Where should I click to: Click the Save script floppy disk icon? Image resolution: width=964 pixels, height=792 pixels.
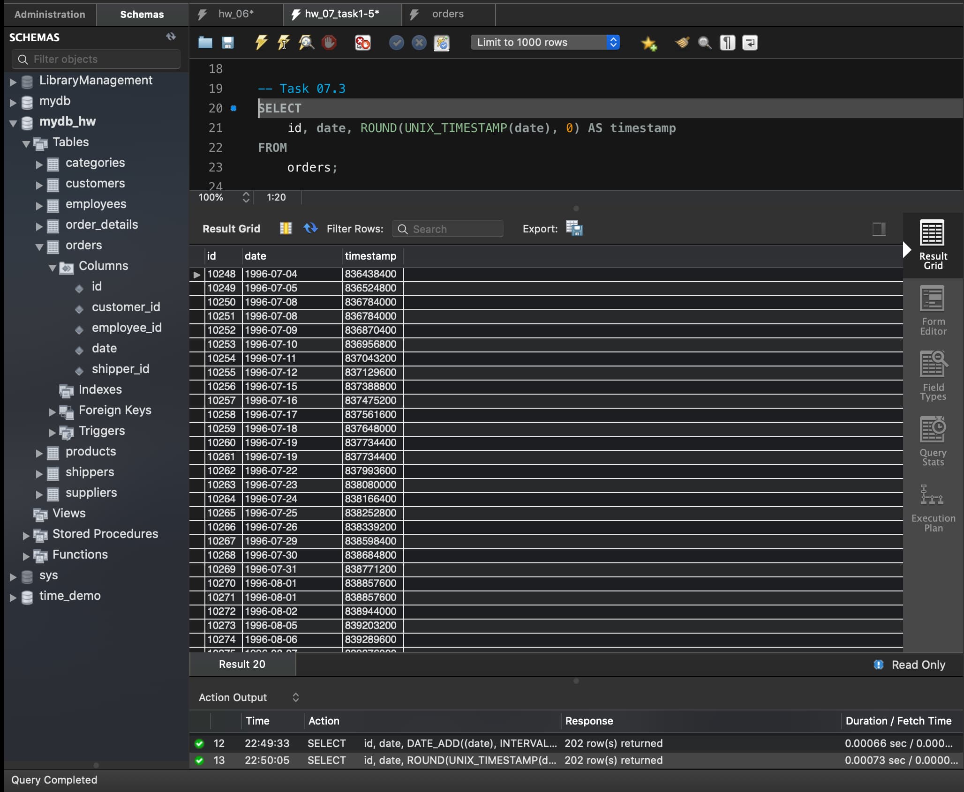[x=228, y=43]
